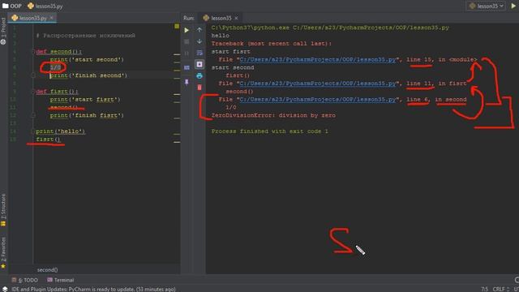Click the restore layout button in the Run panel
The width and height of the screenshot is (519, 292).
pos(187,67)
